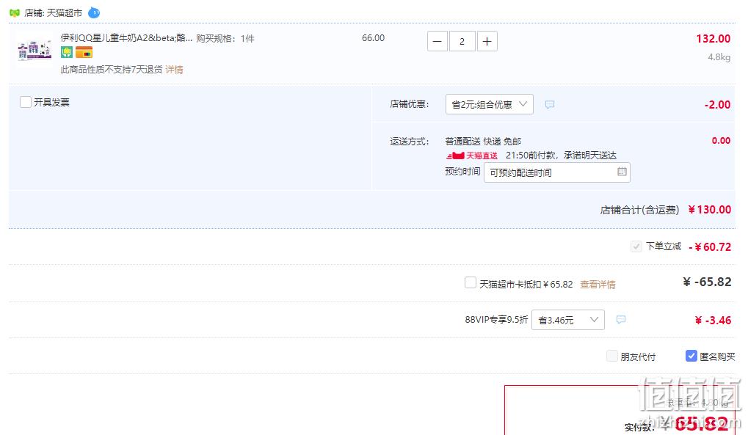The height and width of the screenshot is (435, 748).
Task: Click the unit price 66.00
Action: pyautogui.click(x=373, y=38)
